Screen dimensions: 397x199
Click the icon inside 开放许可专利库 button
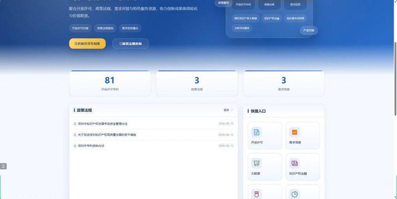coord(76,44)
